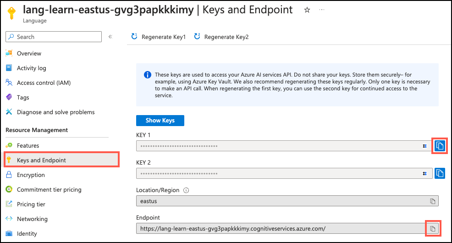
Task: Click the Endpoint URL text field
Action: [x=287, y=229]
